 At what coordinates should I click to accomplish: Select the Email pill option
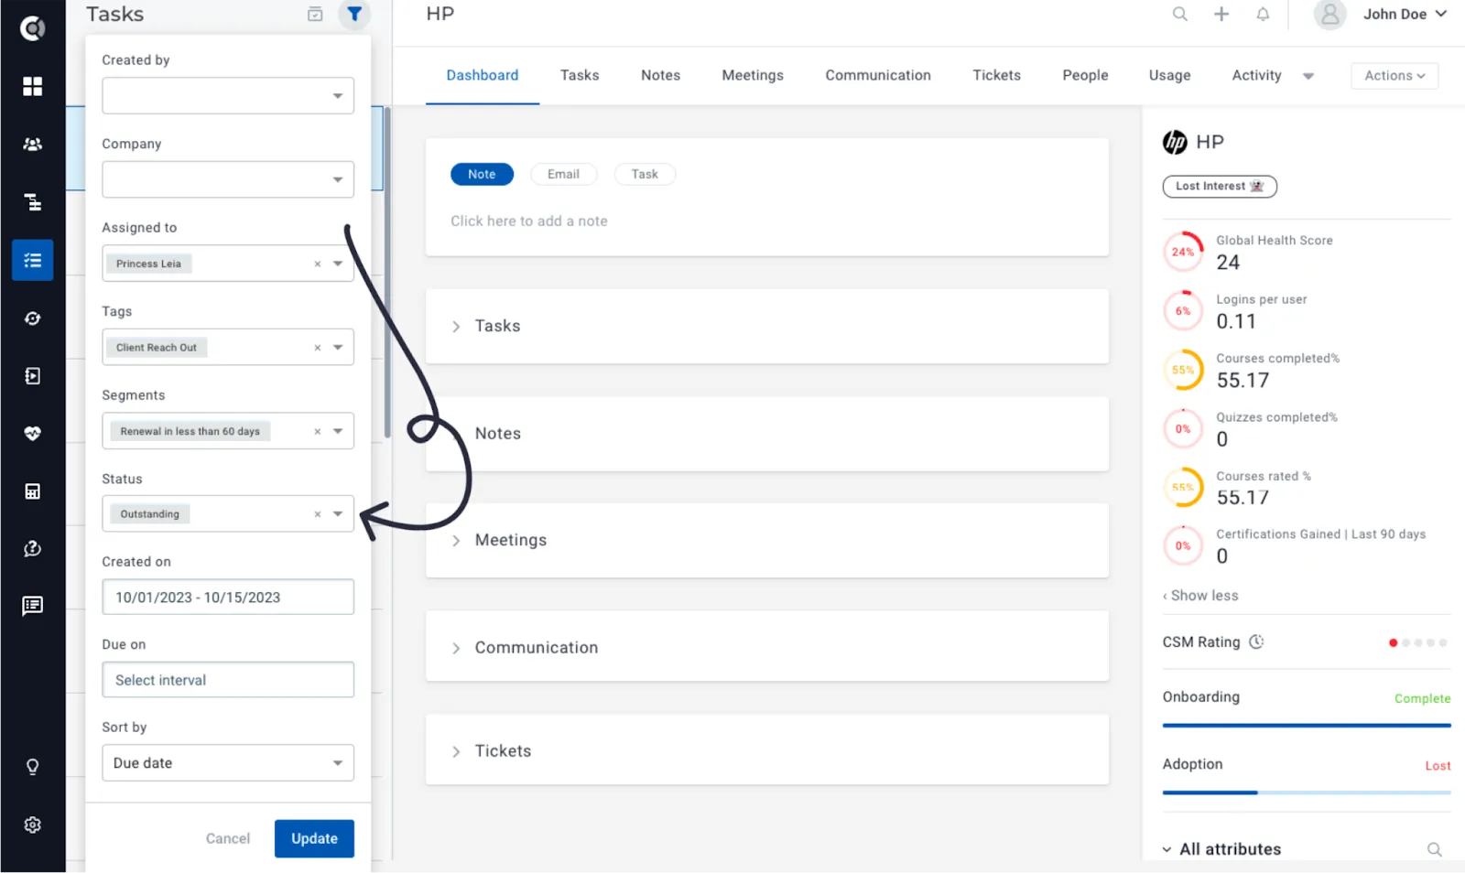coord(563,174)
